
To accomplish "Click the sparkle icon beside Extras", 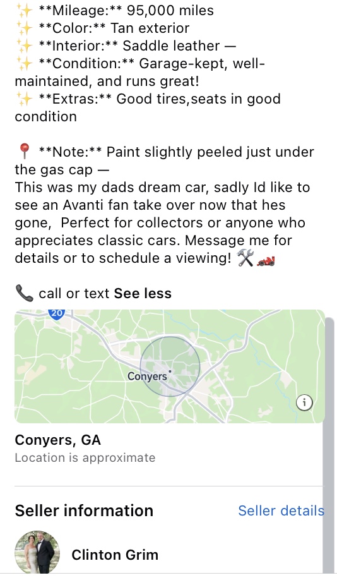I will coord(24,99).
